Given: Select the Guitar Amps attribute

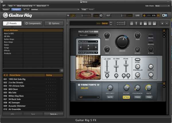Looking at the screenshot, I should (x=9, y=39).
